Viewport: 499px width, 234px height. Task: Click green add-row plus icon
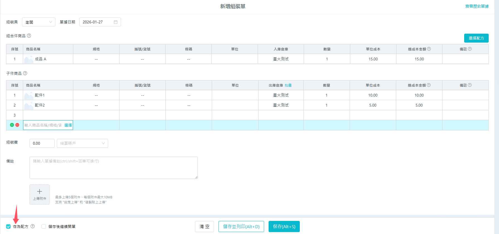pyautogui.click(x=12, y=125)
